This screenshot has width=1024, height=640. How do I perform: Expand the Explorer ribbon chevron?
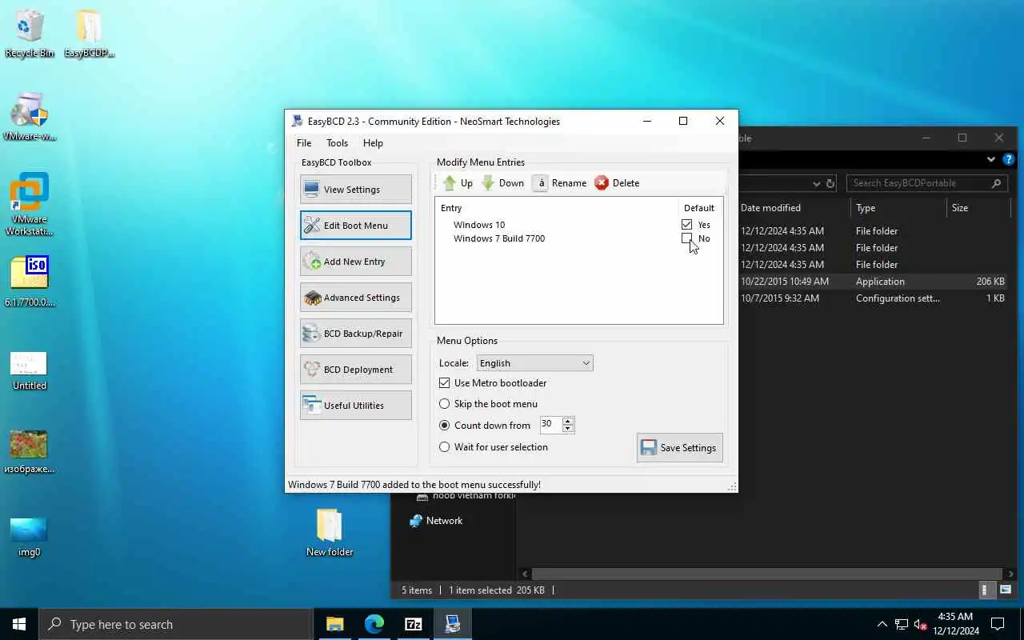[x=992, y=159]
